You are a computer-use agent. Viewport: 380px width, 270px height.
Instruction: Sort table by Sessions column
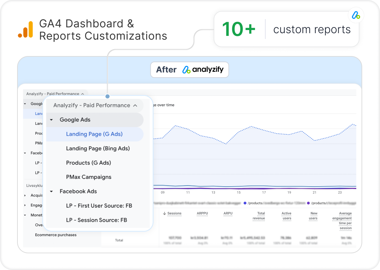174,213
